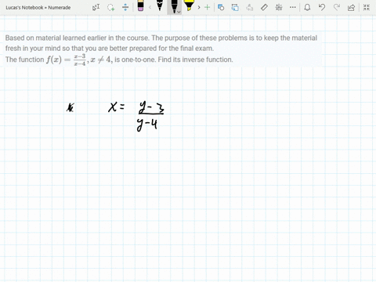Add a new pen with the plus icon
This screenshot has width=376, height=282.
[207, 7]
